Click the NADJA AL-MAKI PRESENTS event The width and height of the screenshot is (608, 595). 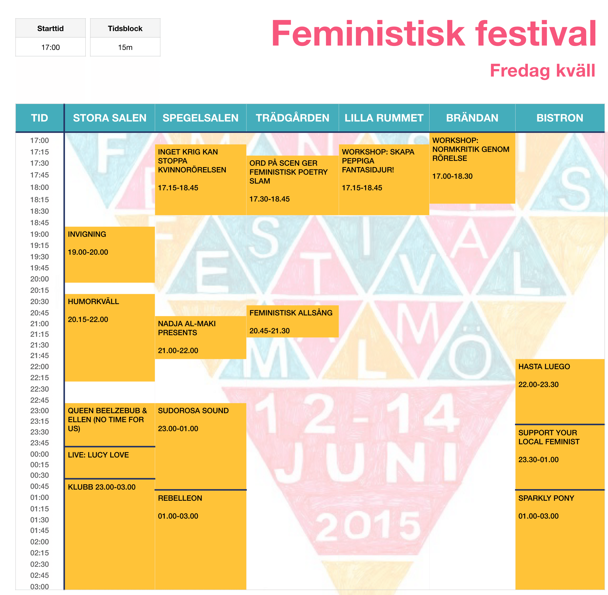201,337
